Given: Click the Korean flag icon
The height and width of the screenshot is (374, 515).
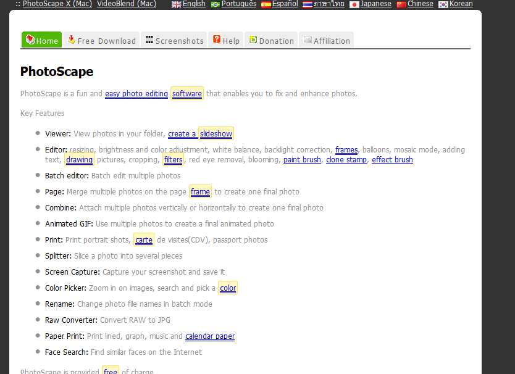Looking at the screenshot, I should click(x=443, y=4).
